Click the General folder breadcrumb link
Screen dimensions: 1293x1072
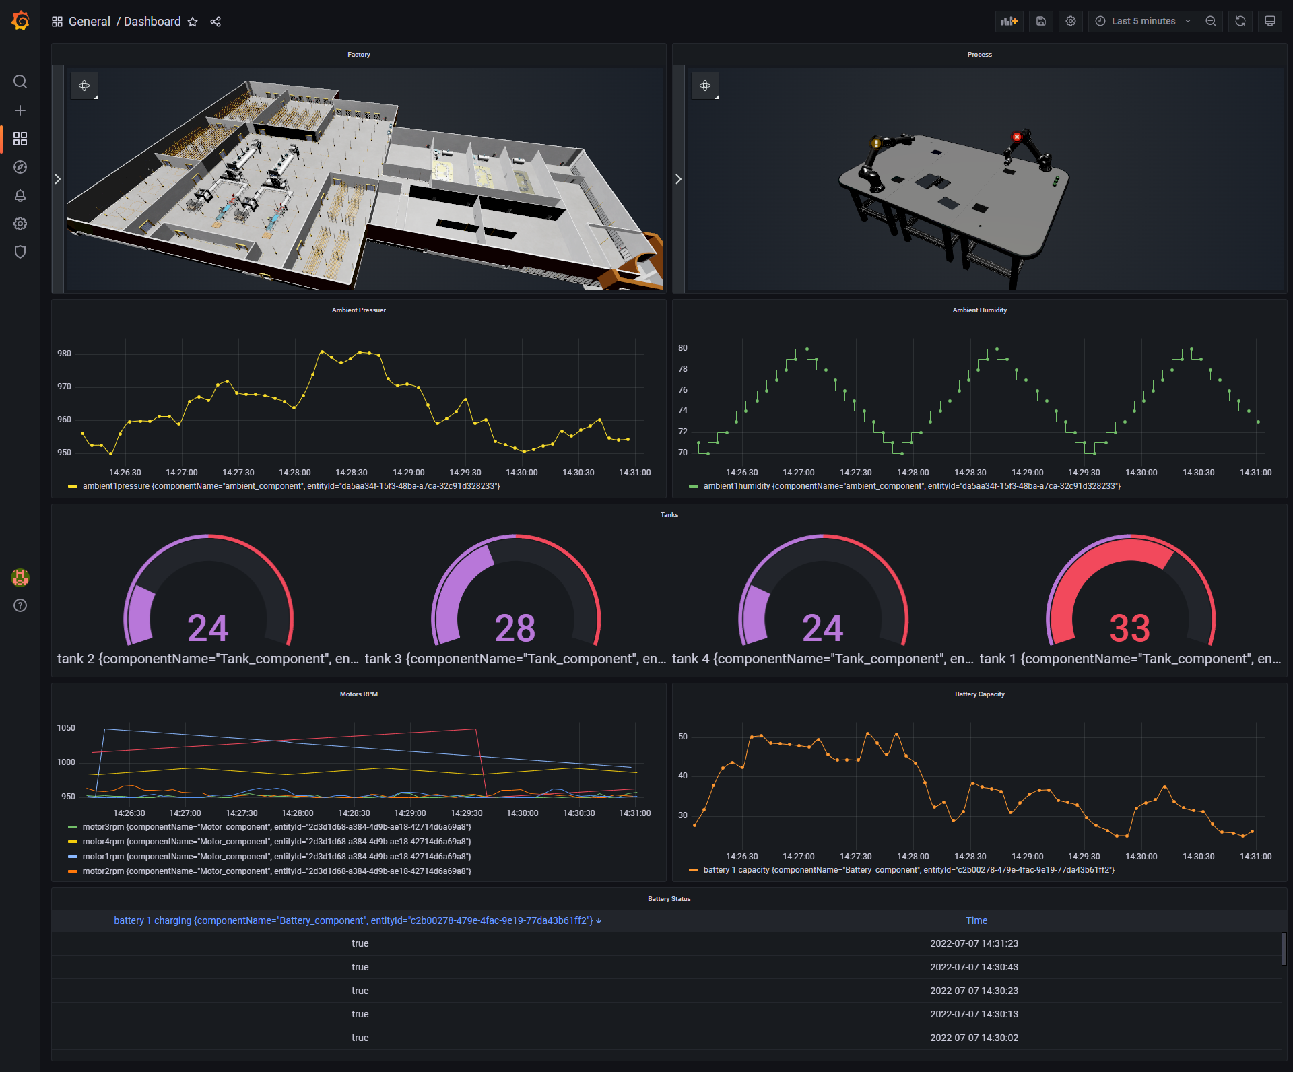coord(89,22)
